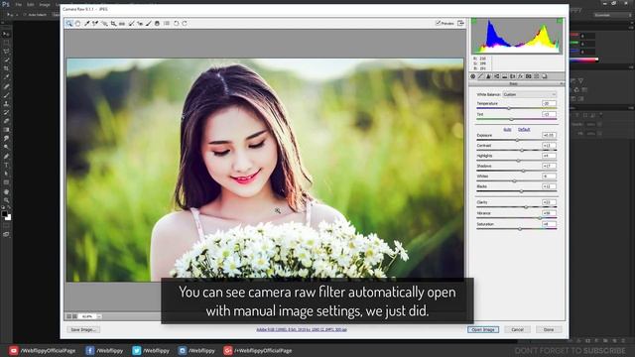Toggle Auto-Select in Photoshop options bar

pyautogui.click(x=25, y=15)
